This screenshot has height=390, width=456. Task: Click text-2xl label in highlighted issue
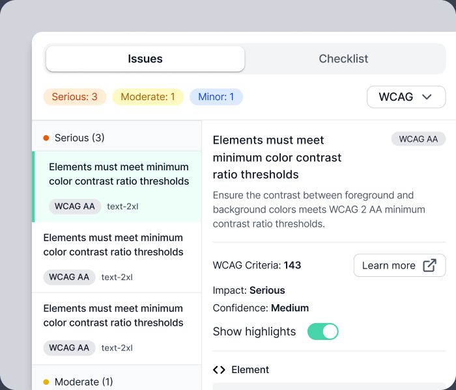point(122,207)
